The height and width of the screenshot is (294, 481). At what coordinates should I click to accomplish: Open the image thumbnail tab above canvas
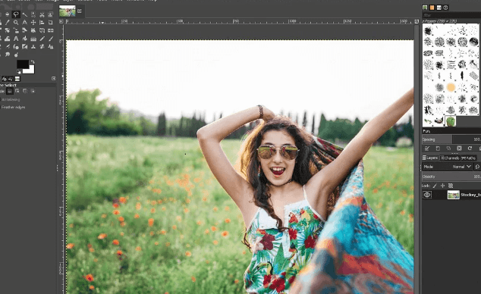(x=68, y=11)
